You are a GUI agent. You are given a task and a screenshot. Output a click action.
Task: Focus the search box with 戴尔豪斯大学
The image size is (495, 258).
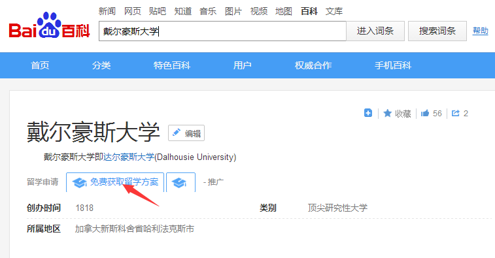pyautogui.click(x=222, y=31)
